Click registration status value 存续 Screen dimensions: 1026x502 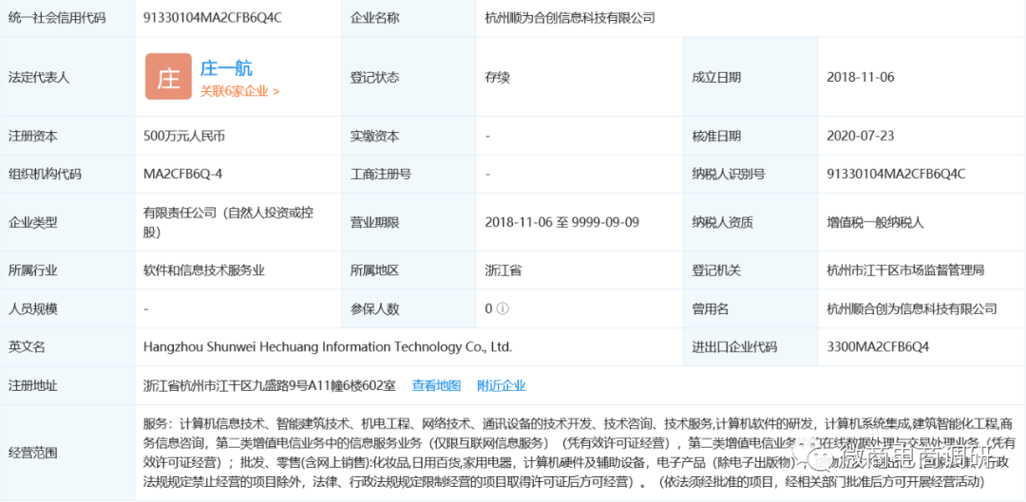[497, 77]
